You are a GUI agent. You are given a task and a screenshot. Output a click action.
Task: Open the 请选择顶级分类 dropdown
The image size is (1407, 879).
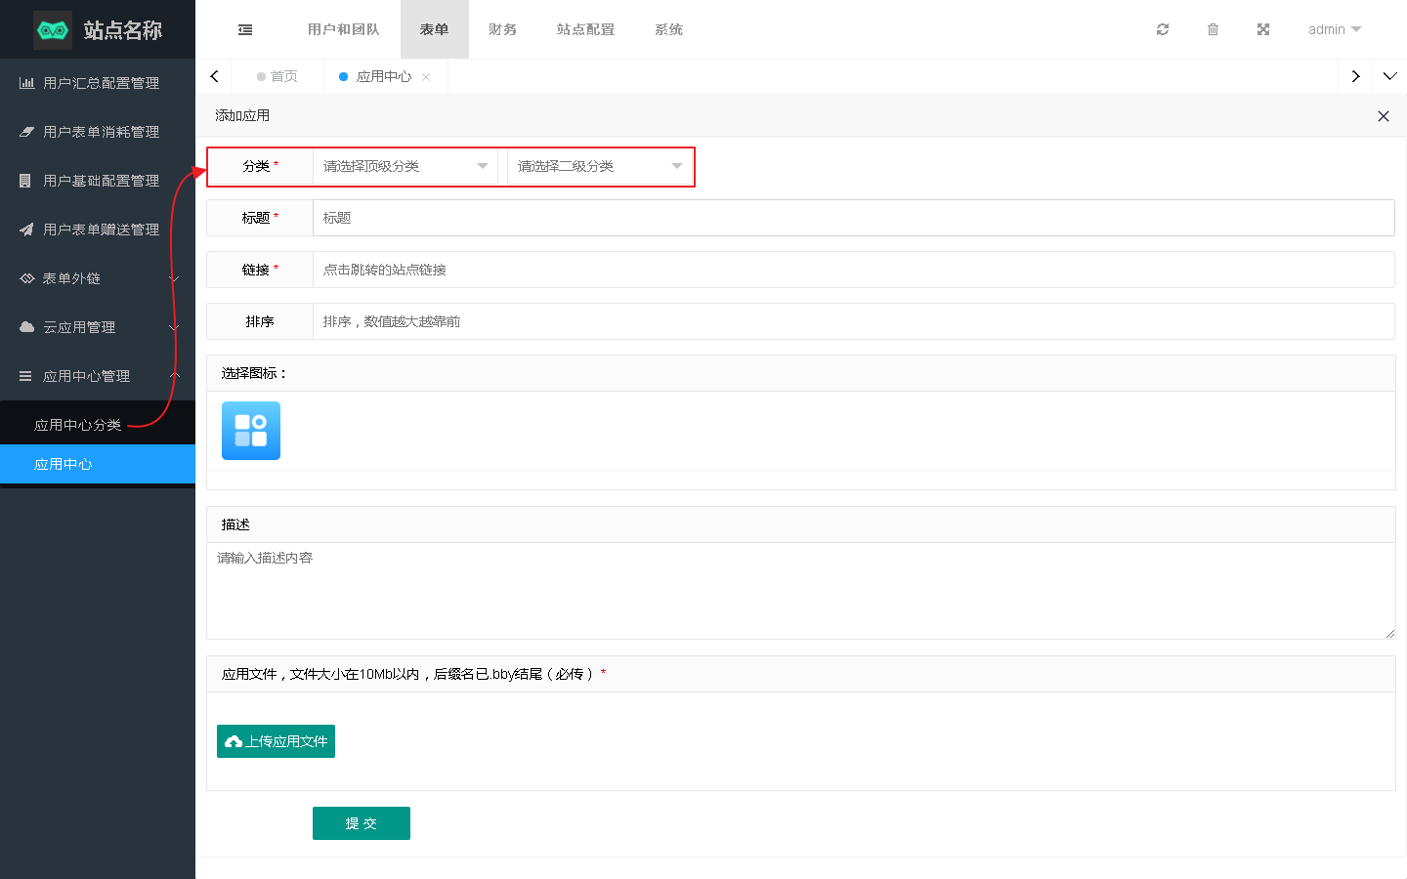tap(405, 166)
